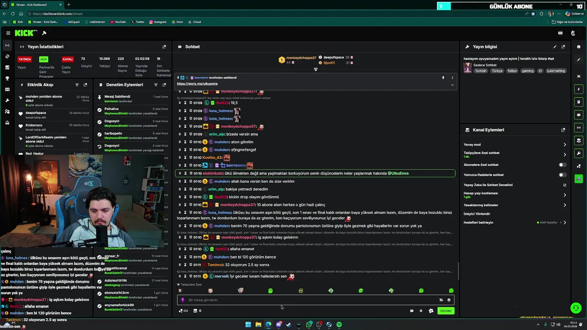Open the hamburger menu beside KICK logo
The image size is (587, 330).
tap(8, 33)
